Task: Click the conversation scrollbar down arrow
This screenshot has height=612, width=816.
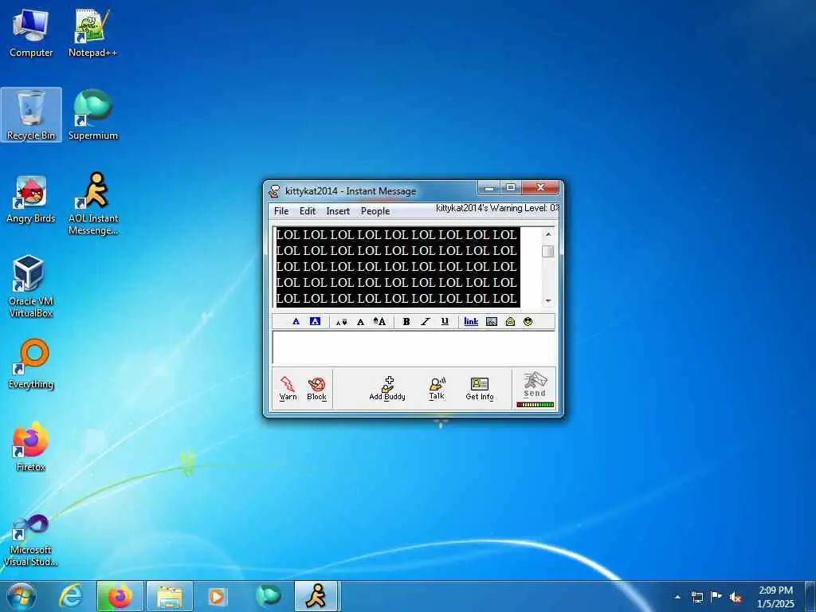Action: pos(548,300)
